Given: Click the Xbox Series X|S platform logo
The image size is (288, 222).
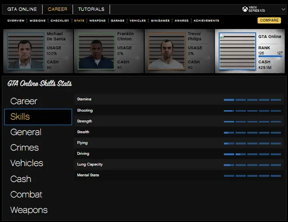Looking at the screenshot, I should 257,9.
